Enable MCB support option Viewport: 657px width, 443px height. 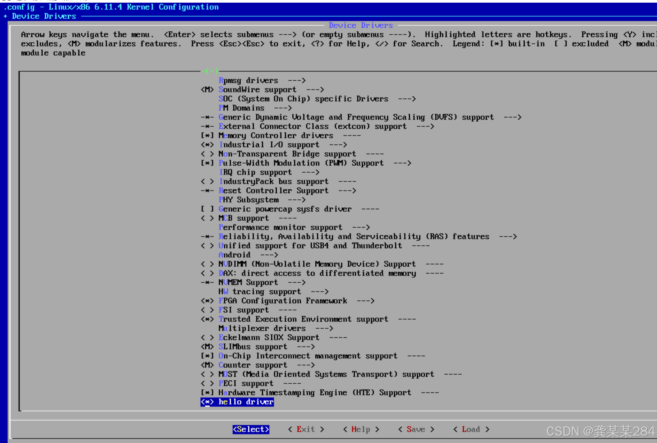(x=207, y=218)
